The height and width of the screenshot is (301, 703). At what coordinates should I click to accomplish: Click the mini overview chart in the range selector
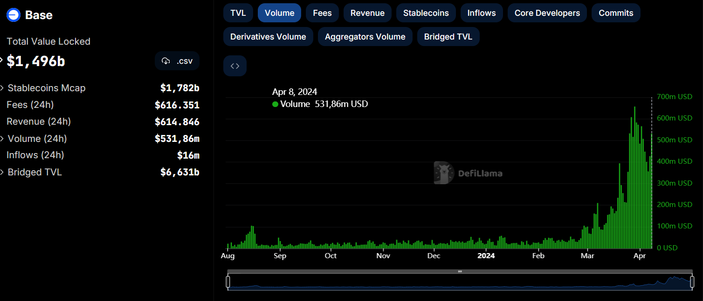[x=460, y=282]
